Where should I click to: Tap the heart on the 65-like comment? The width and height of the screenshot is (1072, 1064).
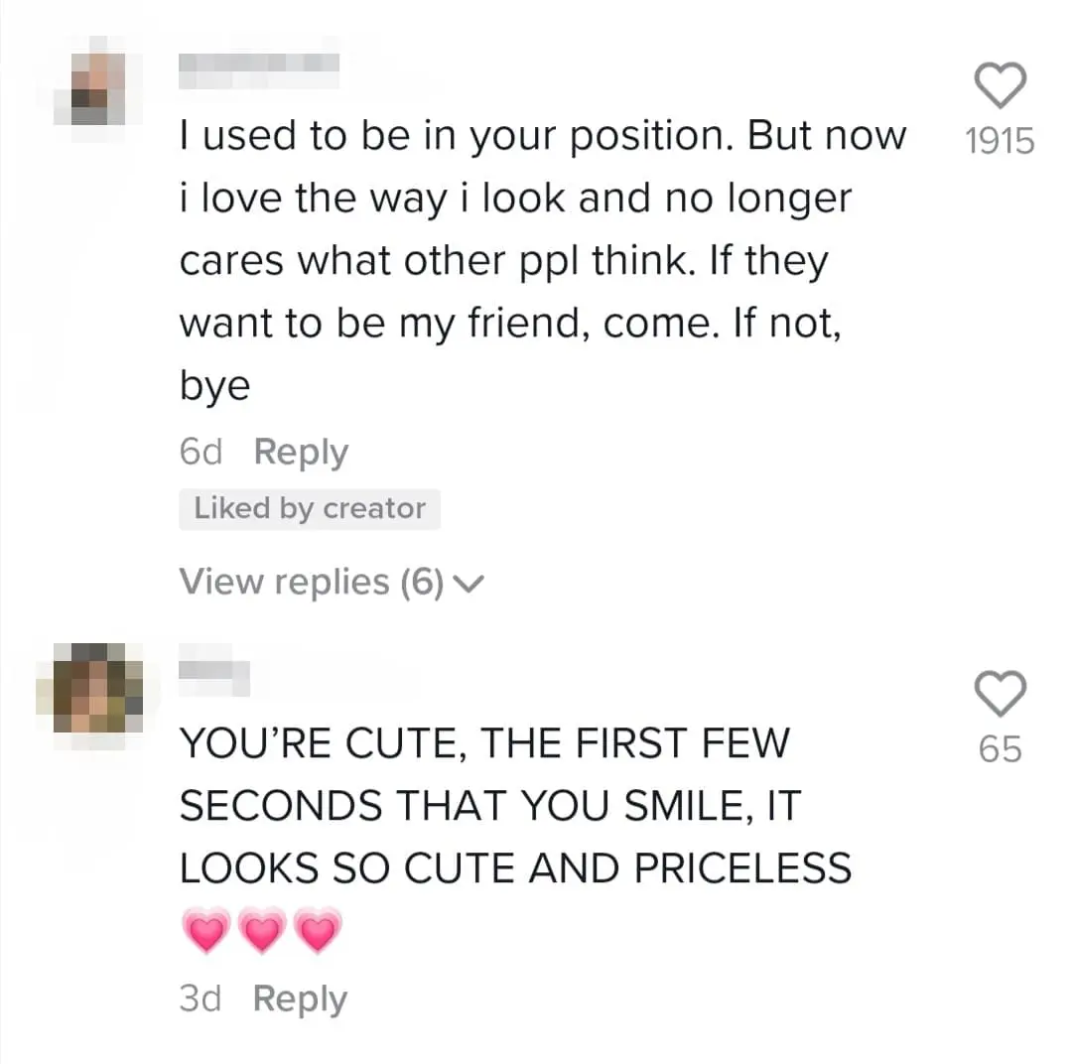click(999, 691)
